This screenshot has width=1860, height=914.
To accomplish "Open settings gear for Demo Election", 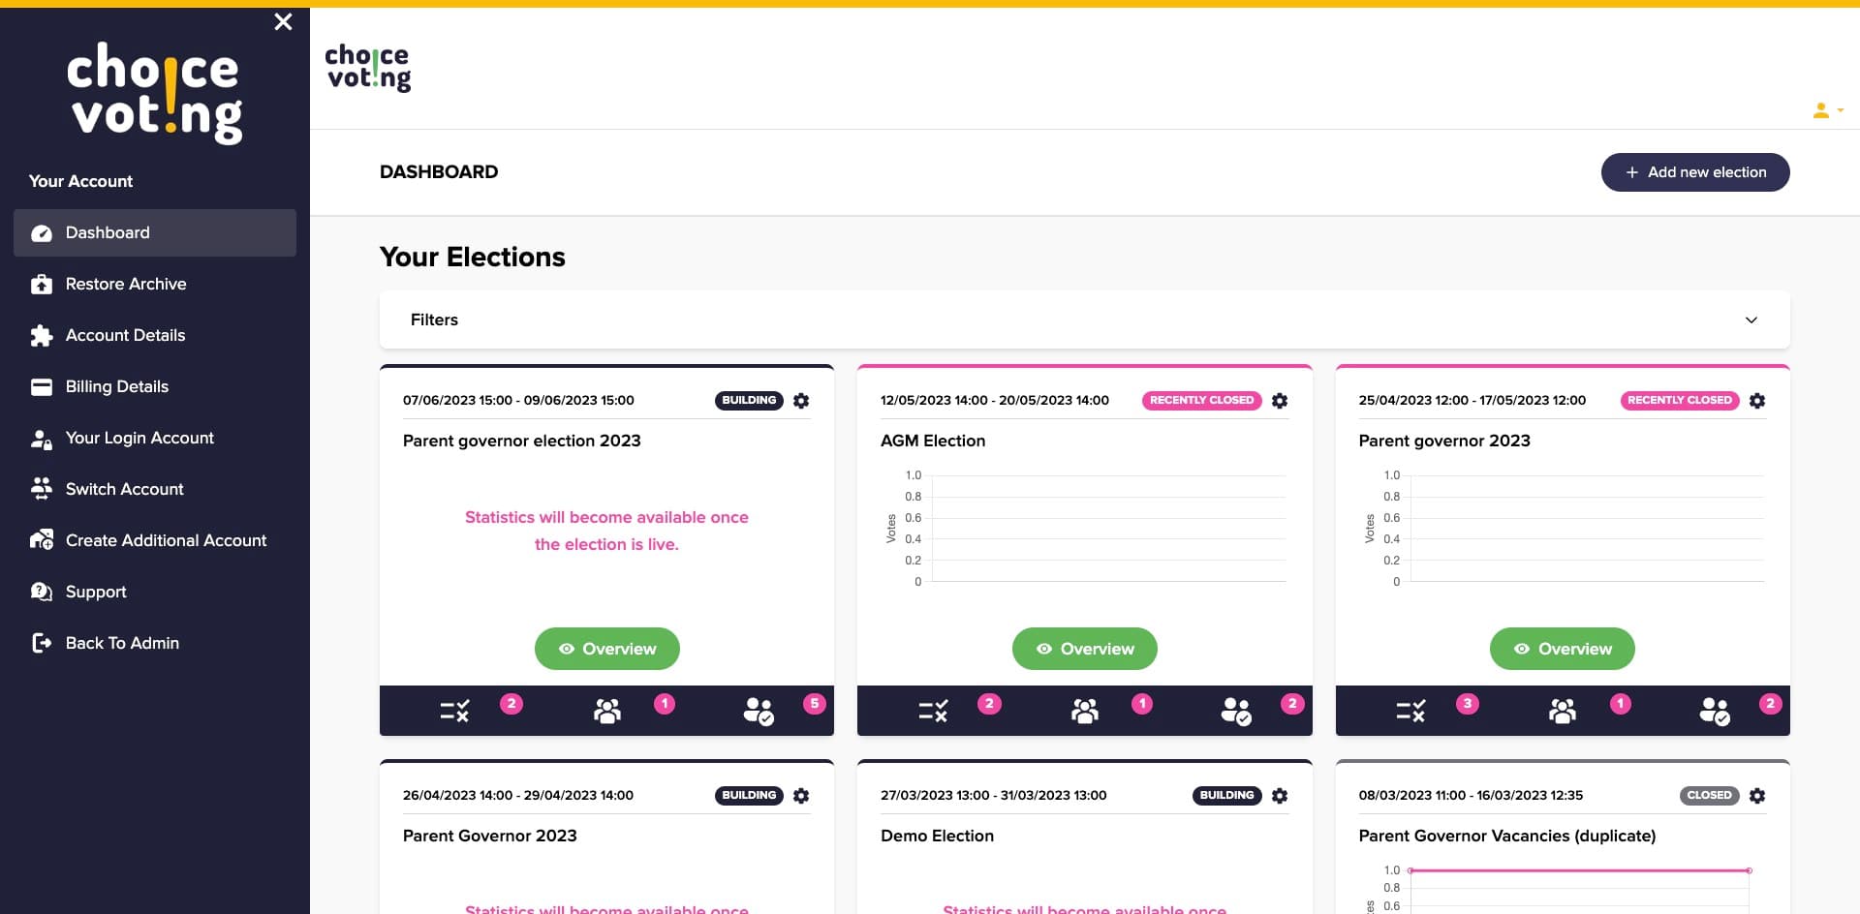I will click(1280, 796).
